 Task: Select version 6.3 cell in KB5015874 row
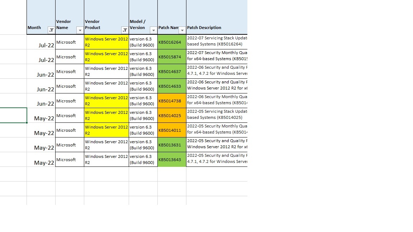[143, 57]
